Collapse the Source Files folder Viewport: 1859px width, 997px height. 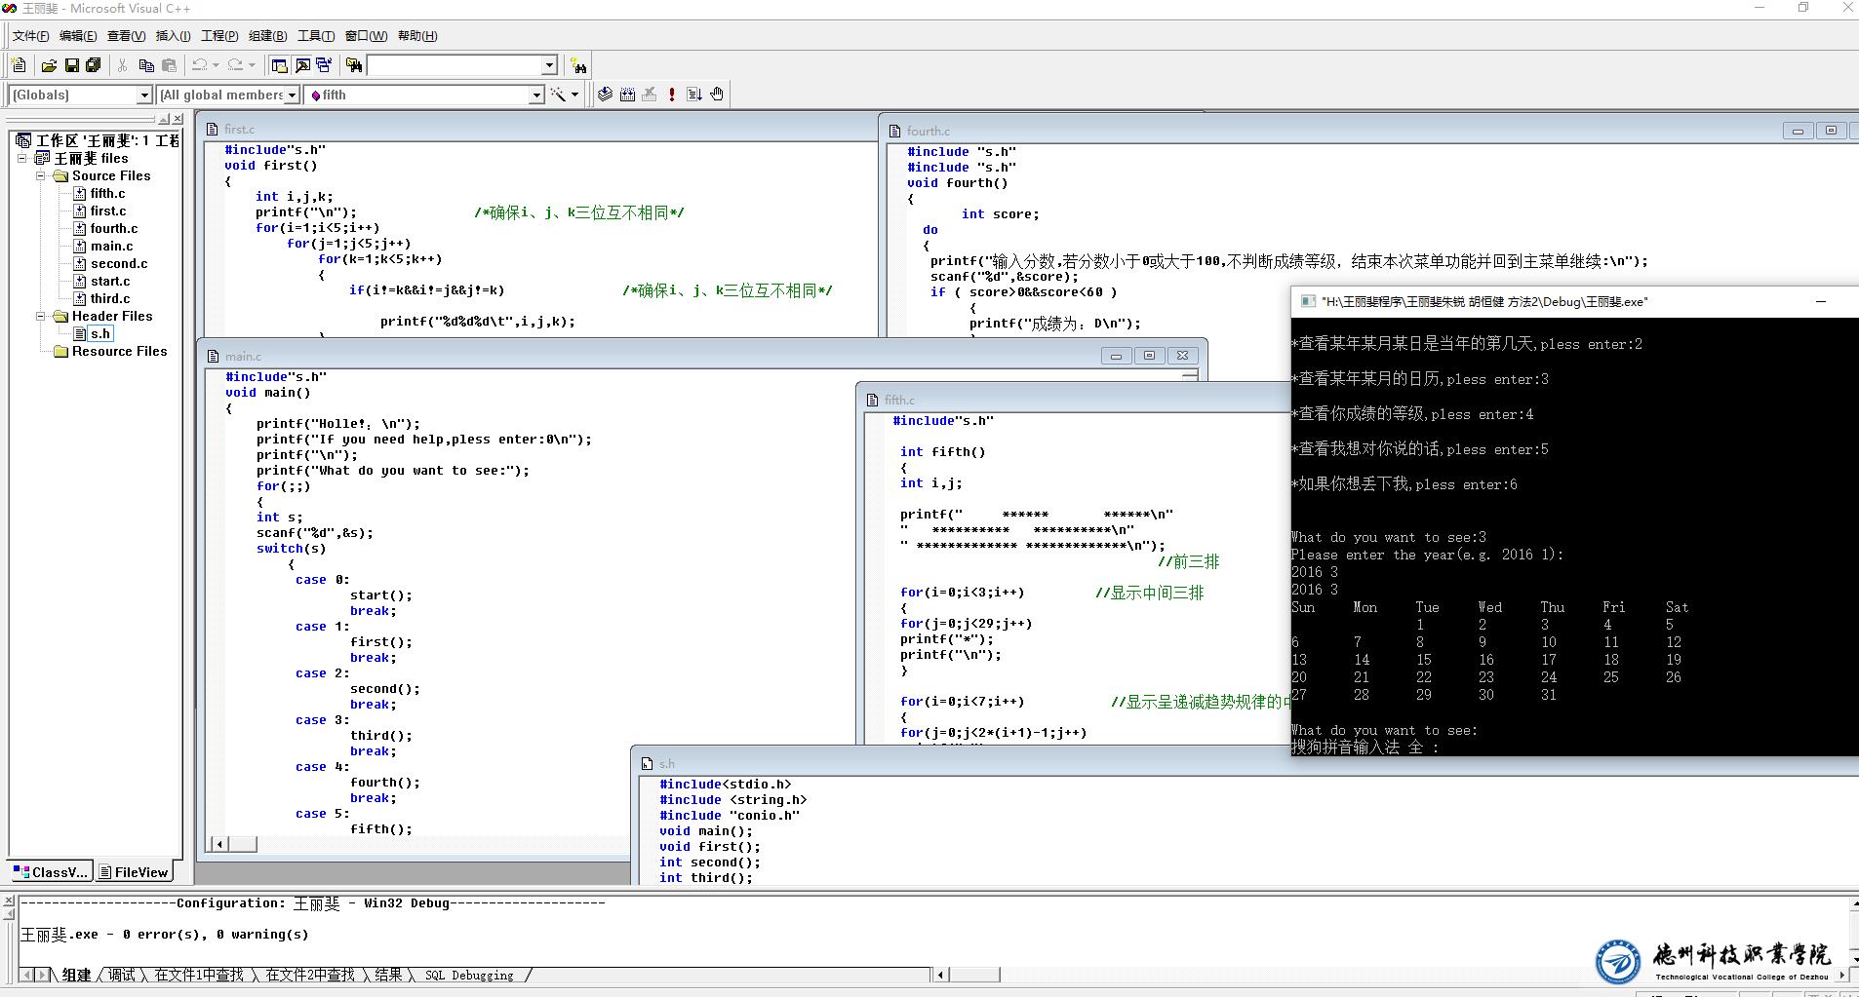click(41, 176)
